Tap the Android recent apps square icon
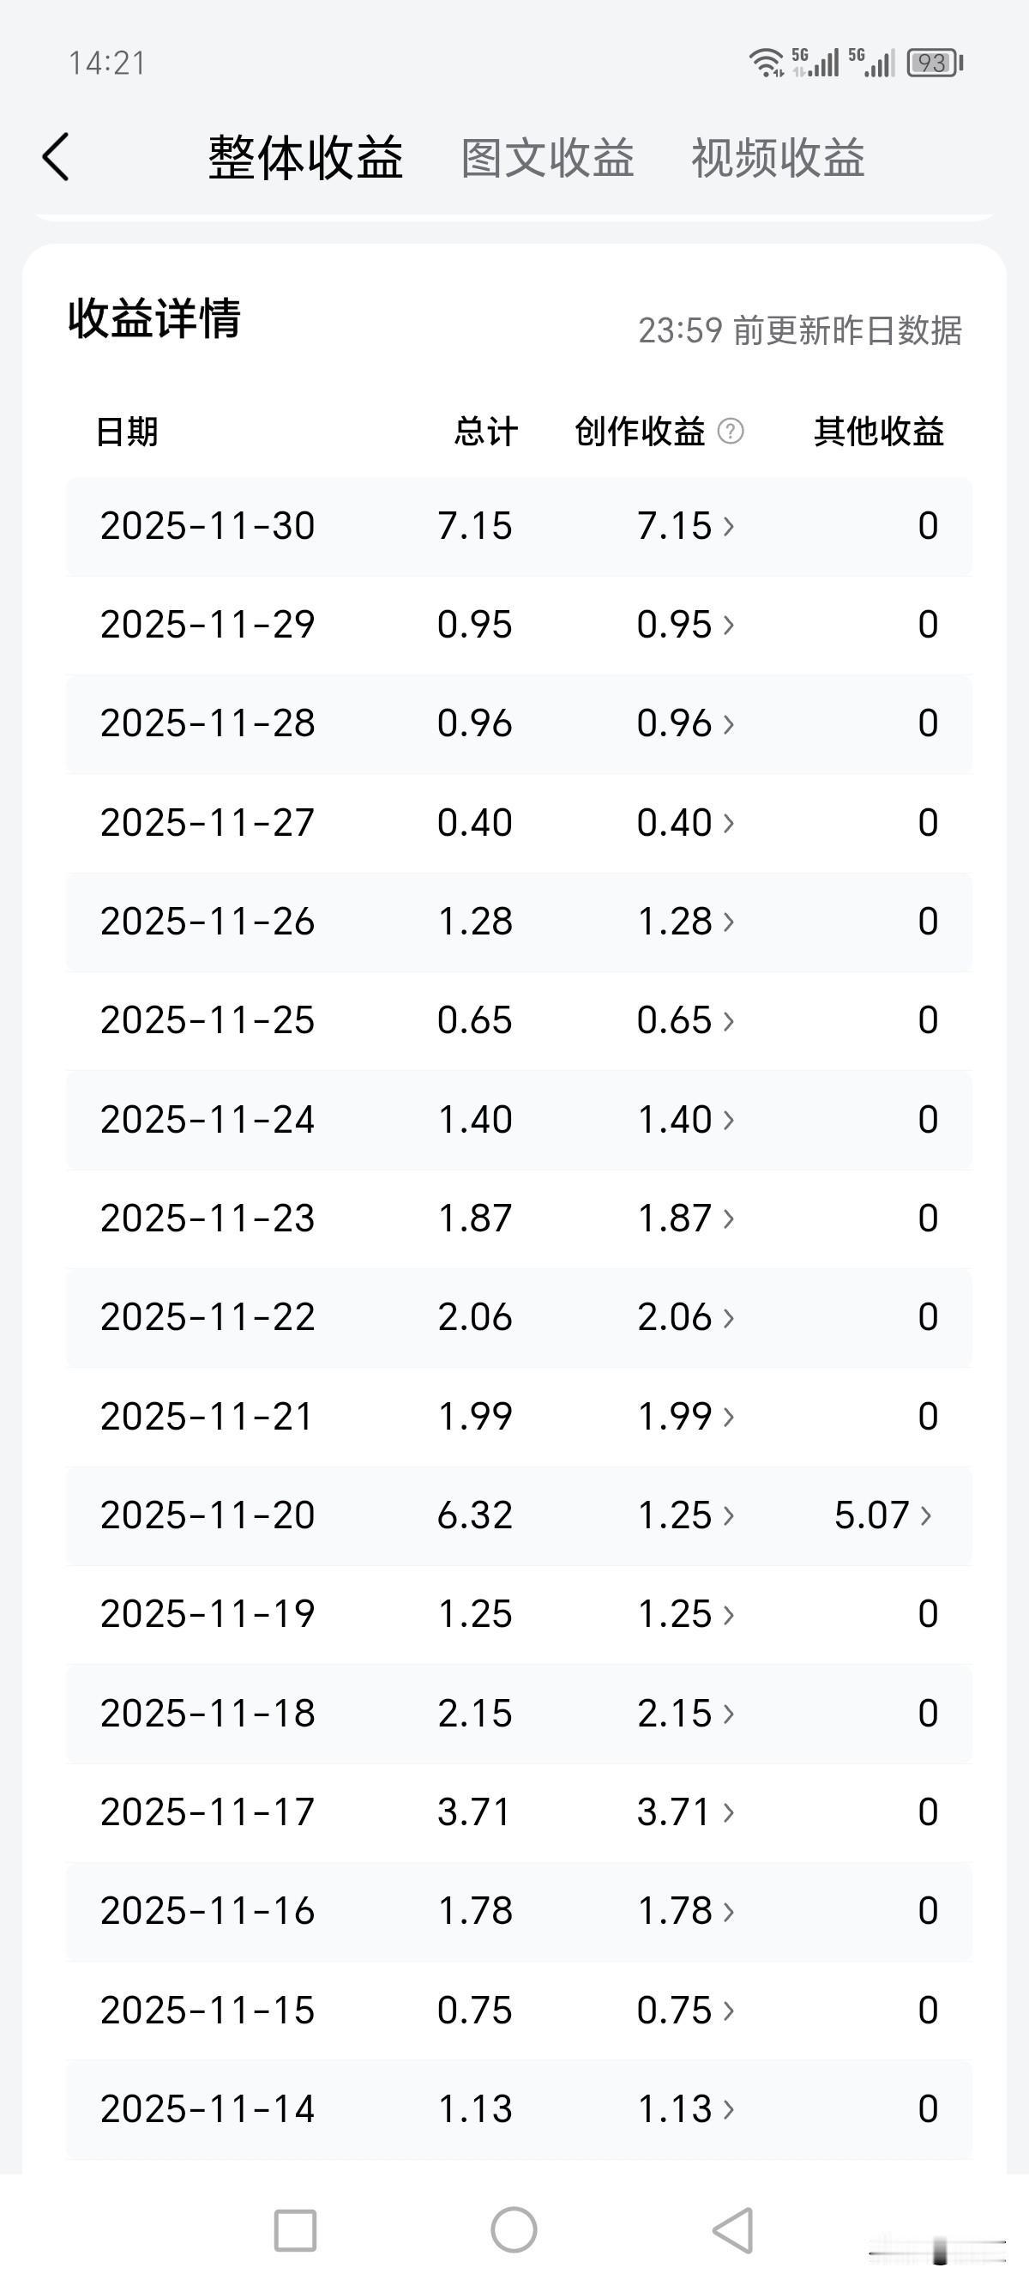 295,2230
